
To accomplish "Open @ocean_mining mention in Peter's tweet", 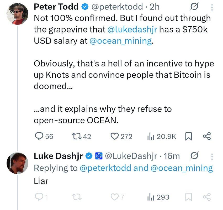I will [121, 41].
